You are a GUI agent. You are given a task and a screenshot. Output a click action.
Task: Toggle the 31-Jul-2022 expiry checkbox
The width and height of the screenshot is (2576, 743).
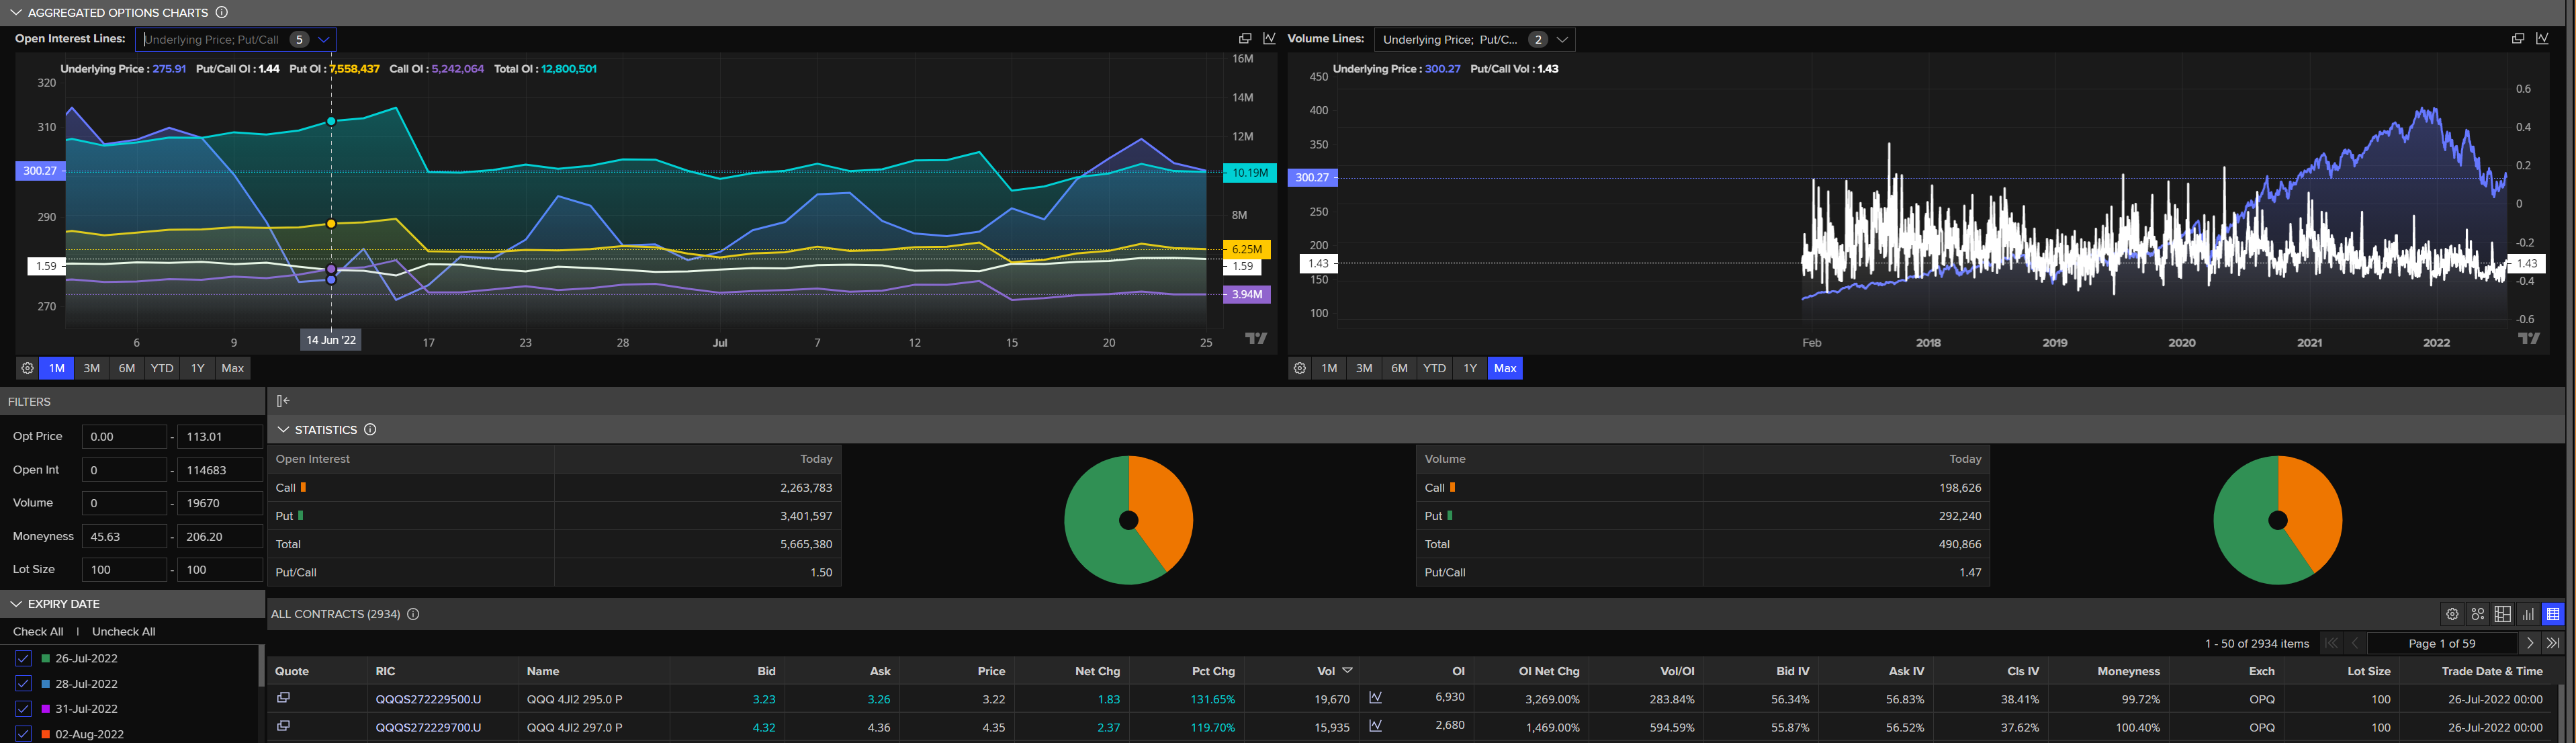pyautogui.click(x=23, y=708)
